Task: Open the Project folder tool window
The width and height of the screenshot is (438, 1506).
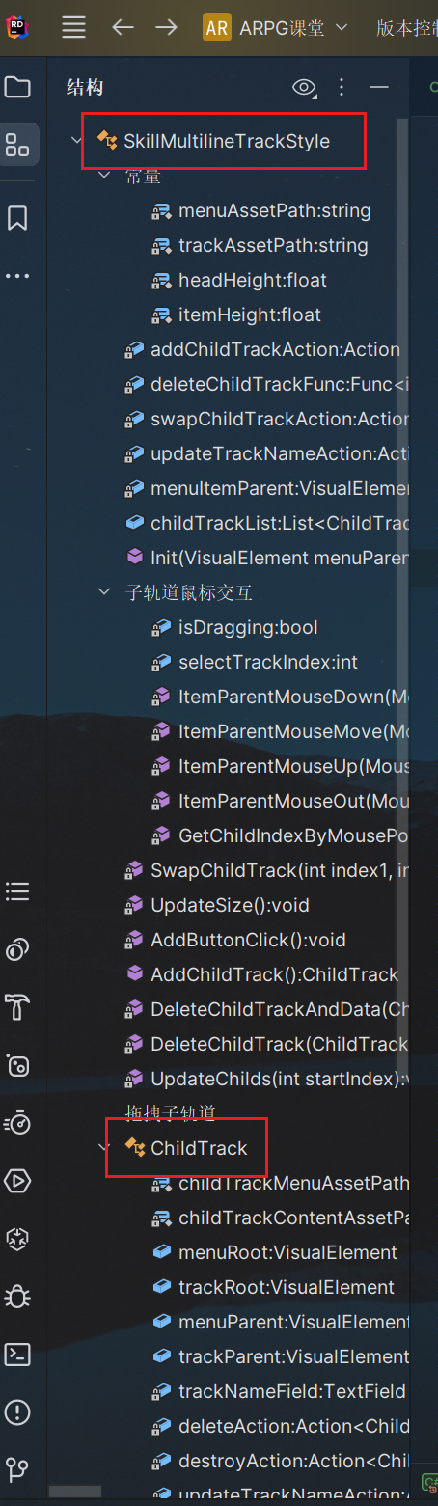Action: click(x=17, y=88)
